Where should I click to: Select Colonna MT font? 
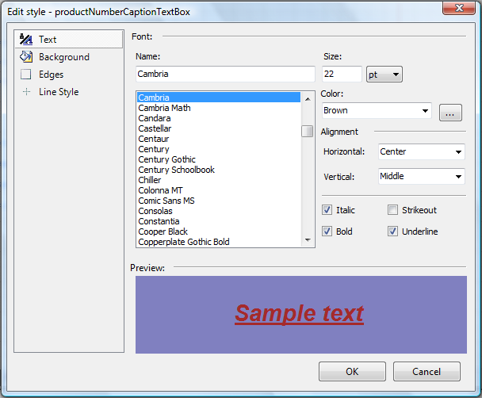[x=219, y=190]
